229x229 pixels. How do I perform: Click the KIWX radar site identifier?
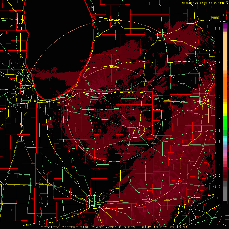(147, 227)
